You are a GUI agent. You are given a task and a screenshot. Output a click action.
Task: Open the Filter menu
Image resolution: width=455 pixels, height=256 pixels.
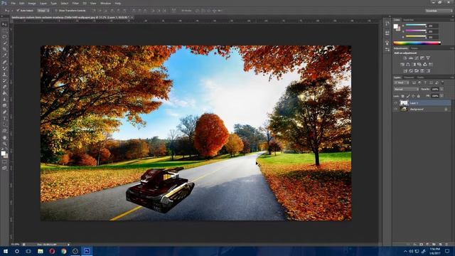click(75, 3)
